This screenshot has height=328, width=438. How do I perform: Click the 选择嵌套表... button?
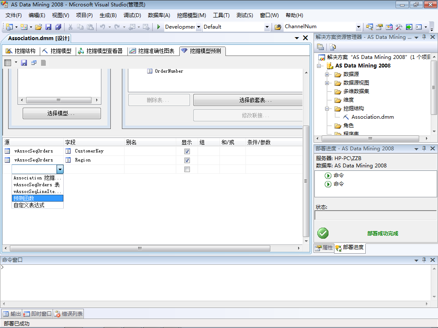point(248,100)
